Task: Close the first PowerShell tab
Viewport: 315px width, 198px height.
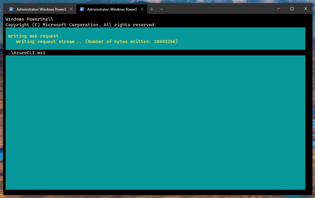Action: 71,9
